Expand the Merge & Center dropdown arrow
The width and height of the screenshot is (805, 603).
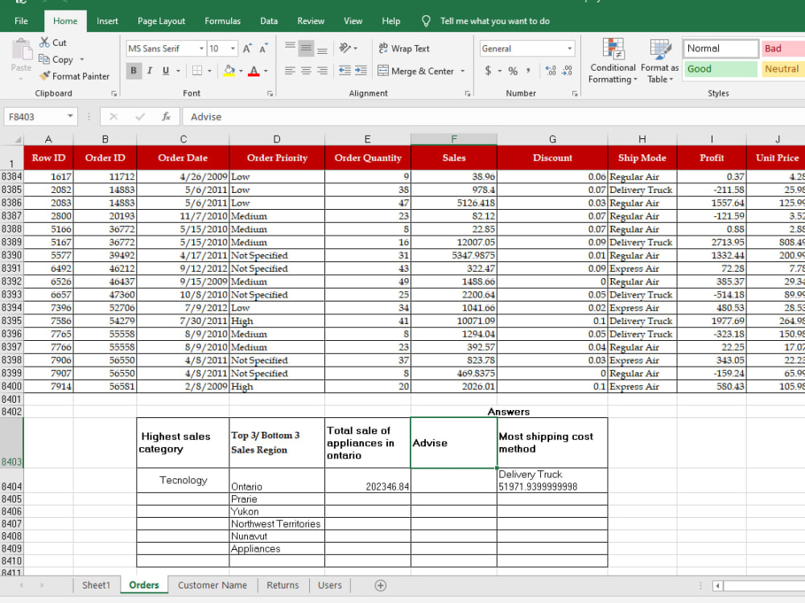pos(463,71)
